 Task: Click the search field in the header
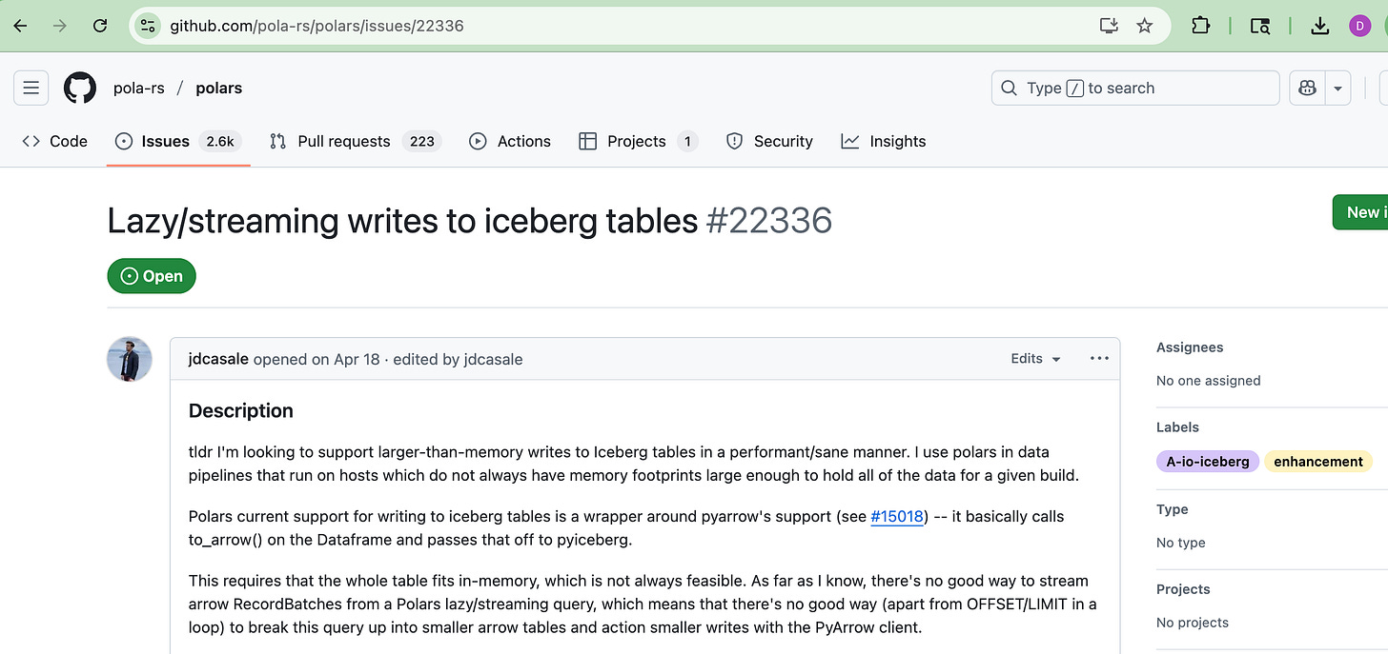[1134, 88]
